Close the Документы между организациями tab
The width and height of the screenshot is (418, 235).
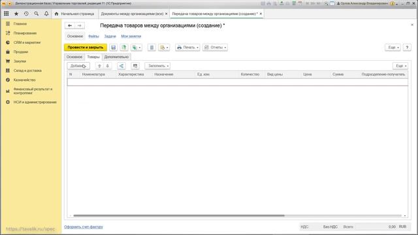click(x=167, y=14)
